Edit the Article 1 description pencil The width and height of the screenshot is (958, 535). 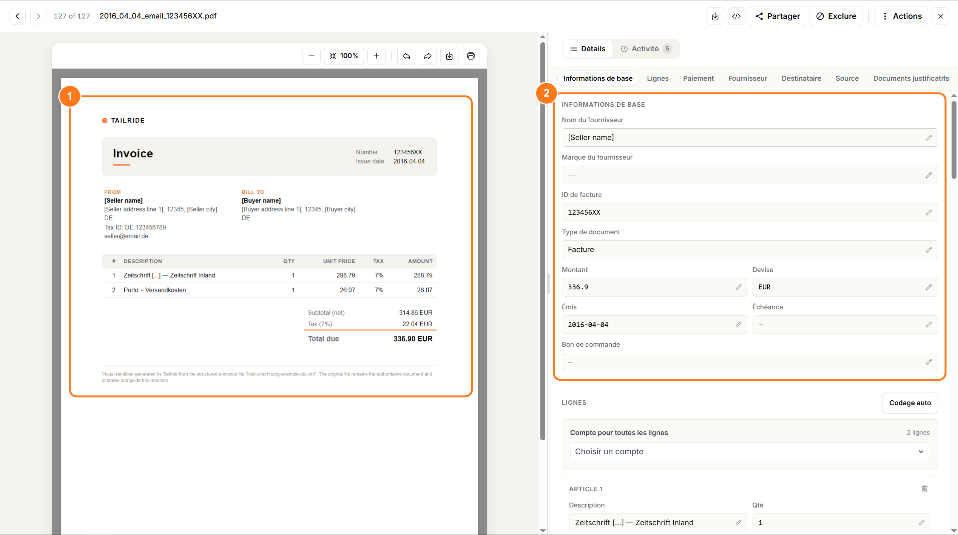[x=739, y=523]
